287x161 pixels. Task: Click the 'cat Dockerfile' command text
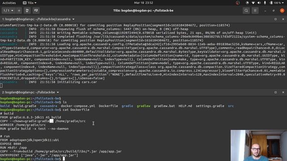pos(76,110)
